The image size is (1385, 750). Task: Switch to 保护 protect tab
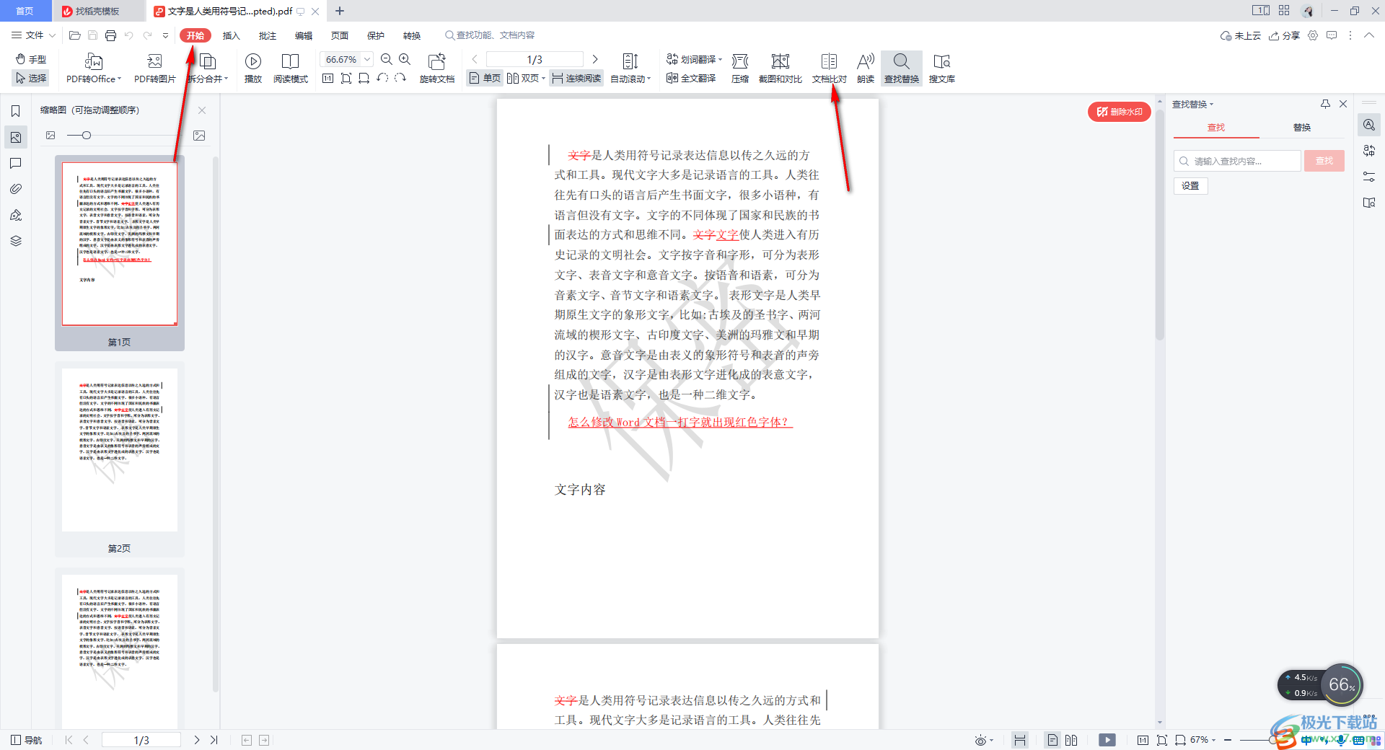[x=376, y=35]
